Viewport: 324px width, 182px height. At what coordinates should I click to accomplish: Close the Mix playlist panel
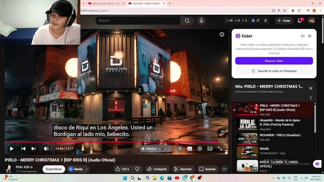[x=311, y=88]
